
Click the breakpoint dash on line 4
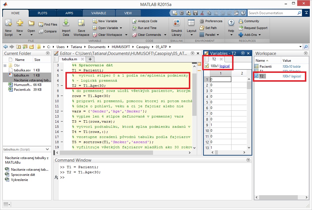coord(62,70)
